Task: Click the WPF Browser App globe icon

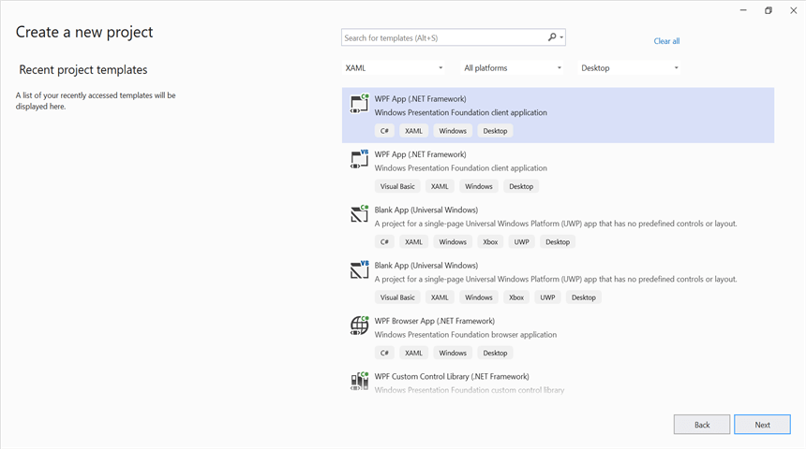Action: 359,325
